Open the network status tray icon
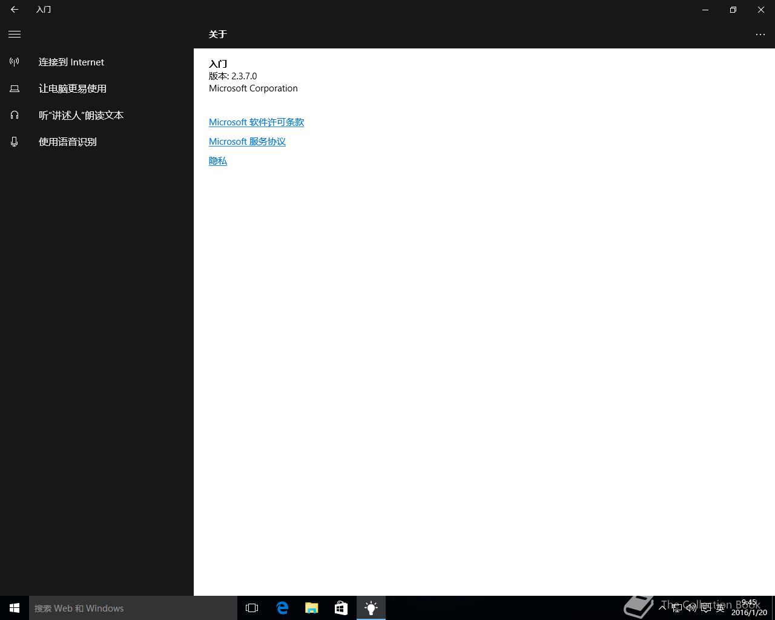Viewport: 775px width, 620px height. click(x=677, y=608)
